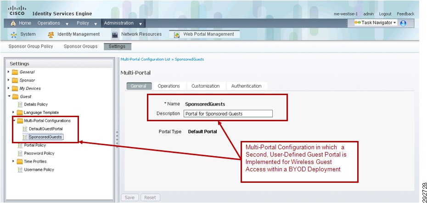Click the SponsoredGuests list icon
427x203 pixels.
[25, 137]
